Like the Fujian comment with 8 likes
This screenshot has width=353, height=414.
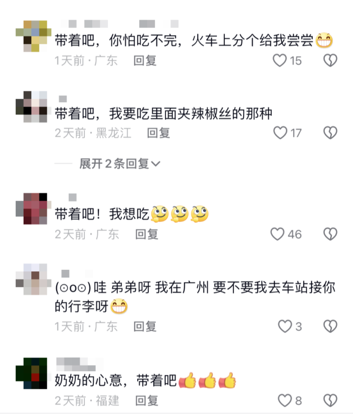[x=285, y=400]
